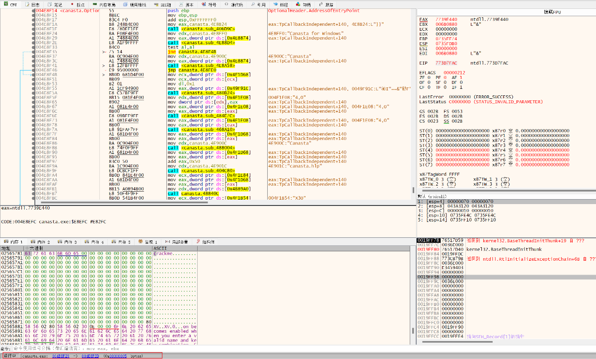Click the 004E8F2D address link in status bar
This screenshot has width=596, height=359.
[x=90, y=356]
